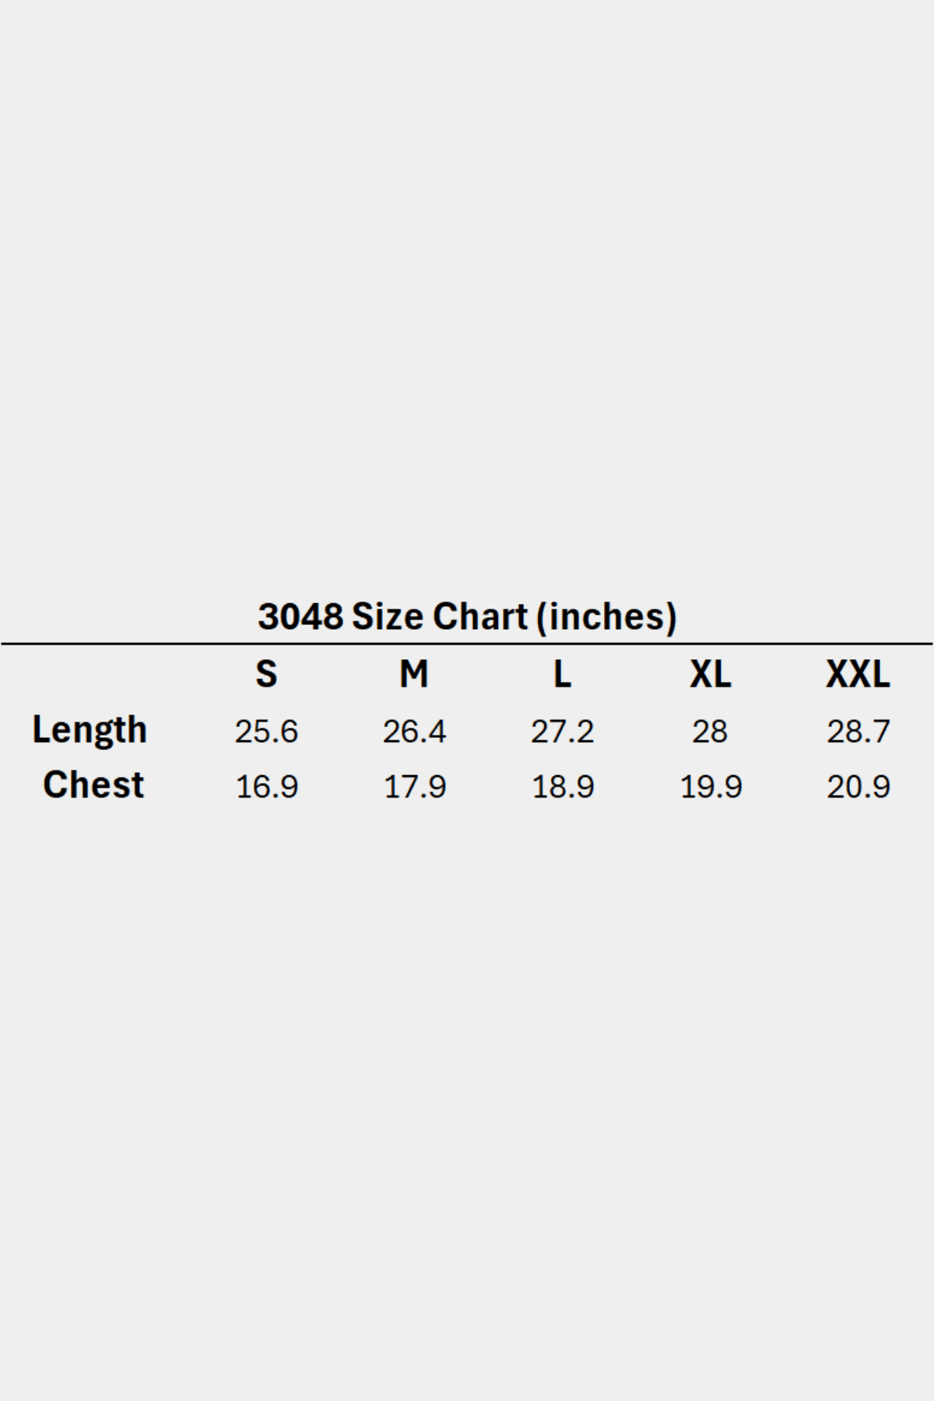The width and height of the screenshot is (934, 1401).
Task: Click the XXL size column header
Action: (x=858, y=674)
